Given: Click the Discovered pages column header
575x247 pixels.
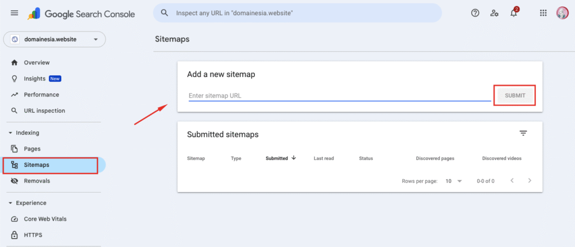Looking at the screenshot, I should [x=435, y=158].
